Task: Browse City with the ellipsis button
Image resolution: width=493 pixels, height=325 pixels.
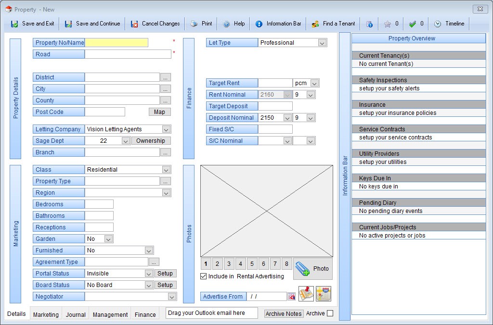Action: [166, 89]
